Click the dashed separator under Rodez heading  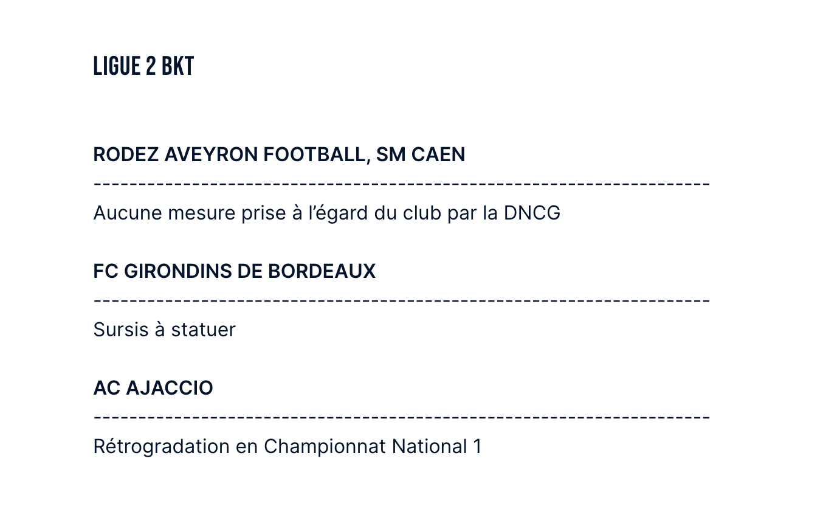click(402, 184)
